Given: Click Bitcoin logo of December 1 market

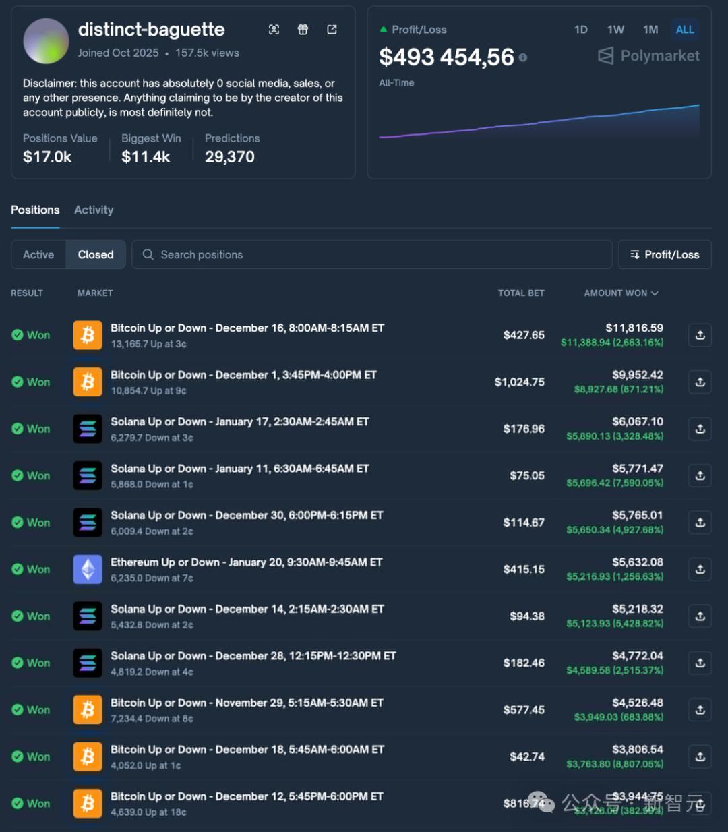Looking at the screenshot, I should tap(88, 382).
